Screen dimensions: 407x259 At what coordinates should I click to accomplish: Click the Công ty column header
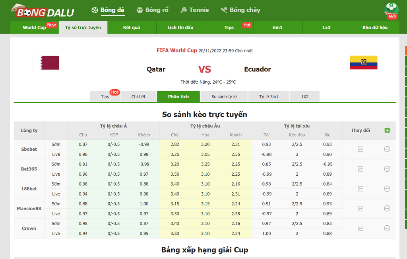(x=29, y=130)
